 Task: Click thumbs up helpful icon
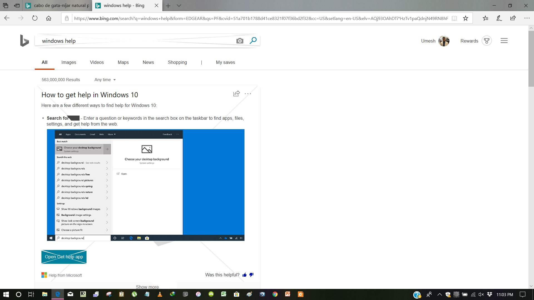(x=244, y=275)
